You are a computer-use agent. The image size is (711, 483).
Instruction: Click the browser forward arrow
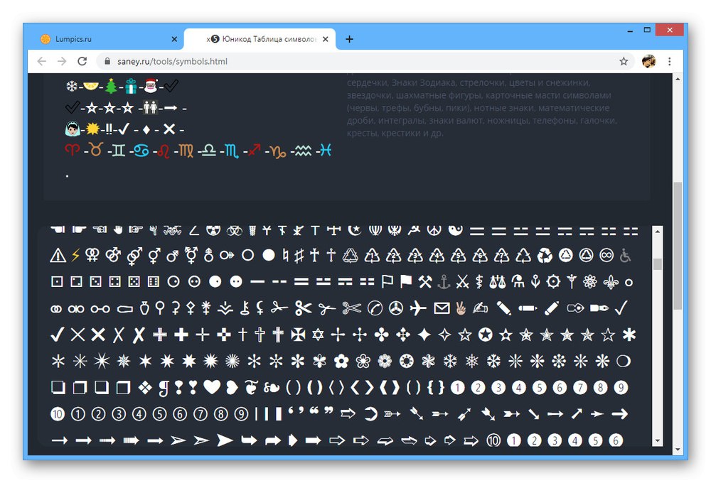click(x=62, y=61)
